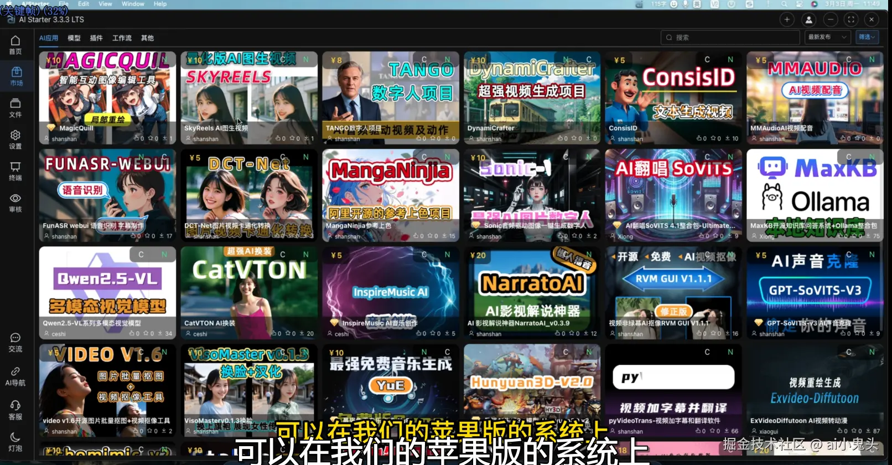This screenshot has height=465, width=892.
Task: Open the SkyReels AI图生视频 card
Action: click(249, 98)
